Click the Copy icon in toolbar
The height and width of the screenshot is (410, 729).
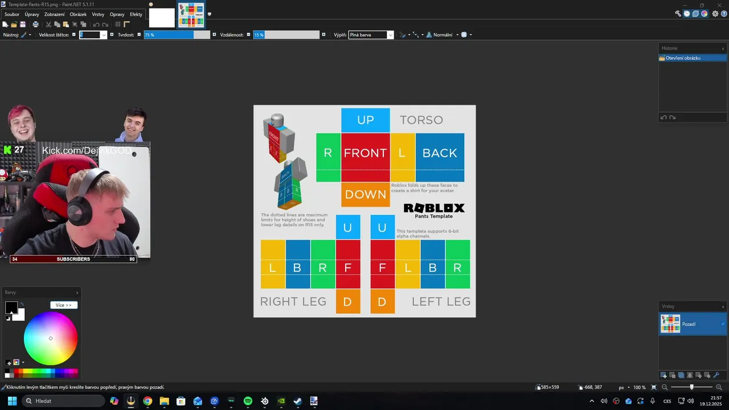point(58,24)
